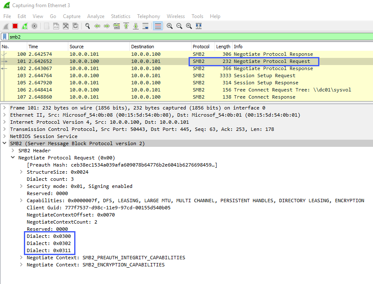The width and height of the screenshot is (373, 284).
Task: Stop the running packet capture
Action: coord(15,26)
